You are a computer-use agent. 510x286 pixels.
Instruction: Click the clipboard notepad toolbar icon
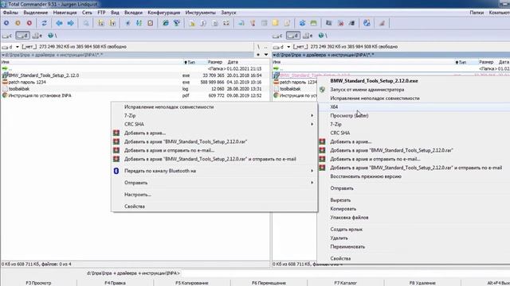pyautogui.click(x=151, y=23)
